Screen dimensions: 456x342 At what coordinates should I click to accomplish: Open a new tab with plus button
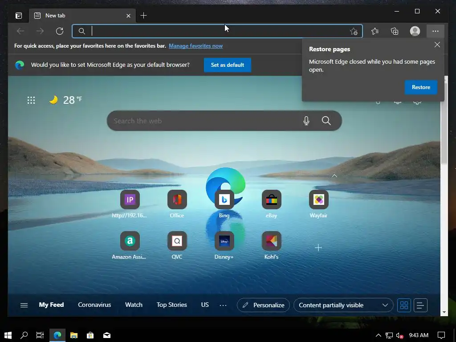click(143, 16)
